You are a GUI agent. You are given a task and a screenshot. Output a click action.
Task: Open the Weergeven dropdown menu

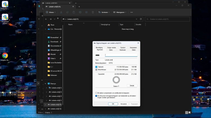coord(119,12)
